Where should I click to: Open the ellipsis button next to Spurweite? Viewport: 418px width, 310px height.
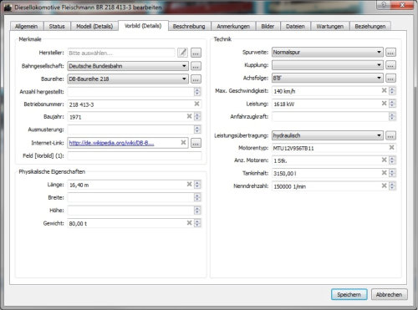tap(390, 53)
